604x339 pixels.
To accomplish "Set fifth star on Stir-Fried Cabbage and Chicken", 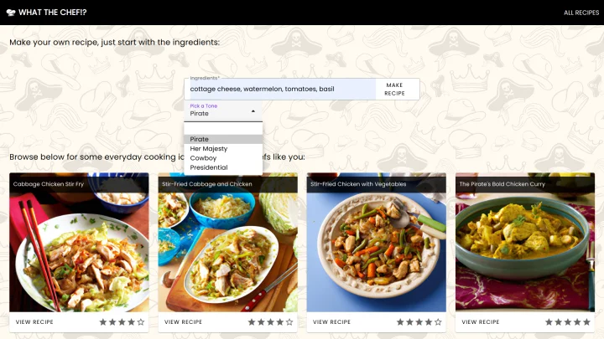I will coord(289,322).
